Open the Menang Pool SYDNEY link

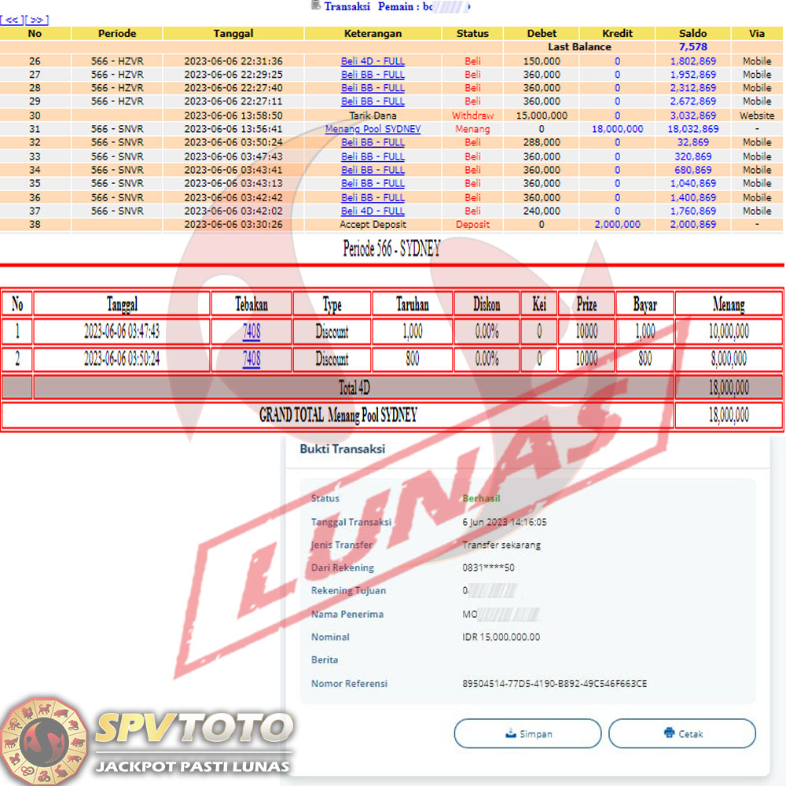coord(373,129)
